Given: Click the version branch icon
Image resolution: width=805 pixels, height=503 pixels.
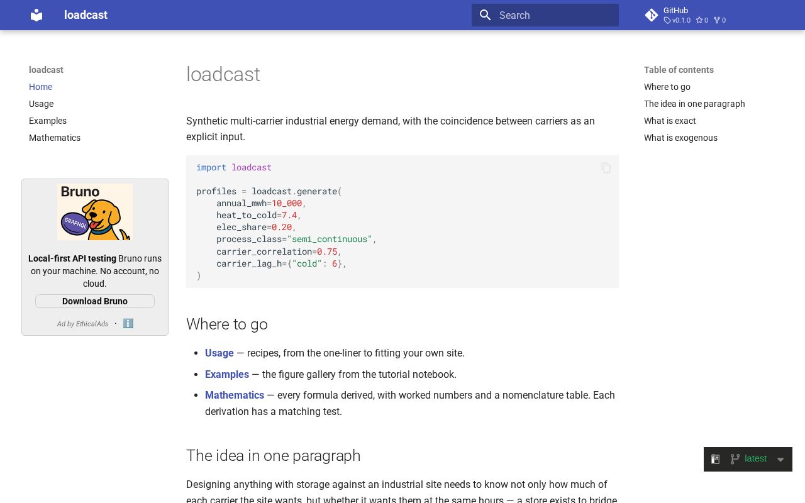Looking at the screenshot, I should pos(734,459).
